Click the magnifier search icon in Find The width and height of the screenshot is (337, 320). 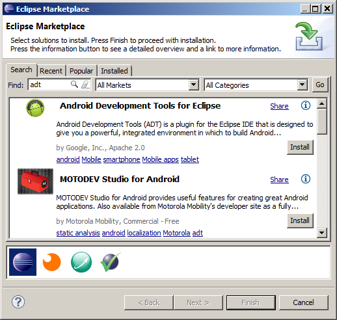click(x=74, y=85)
